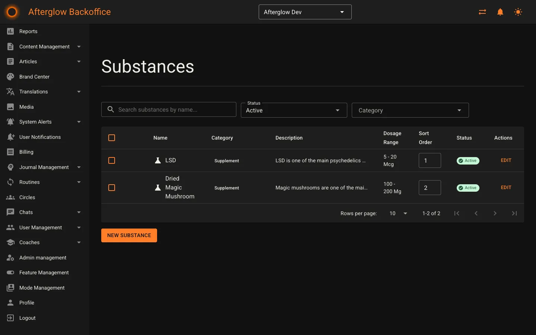Click the transfer arrows icon in the header
536x335 pixels.
482,12
